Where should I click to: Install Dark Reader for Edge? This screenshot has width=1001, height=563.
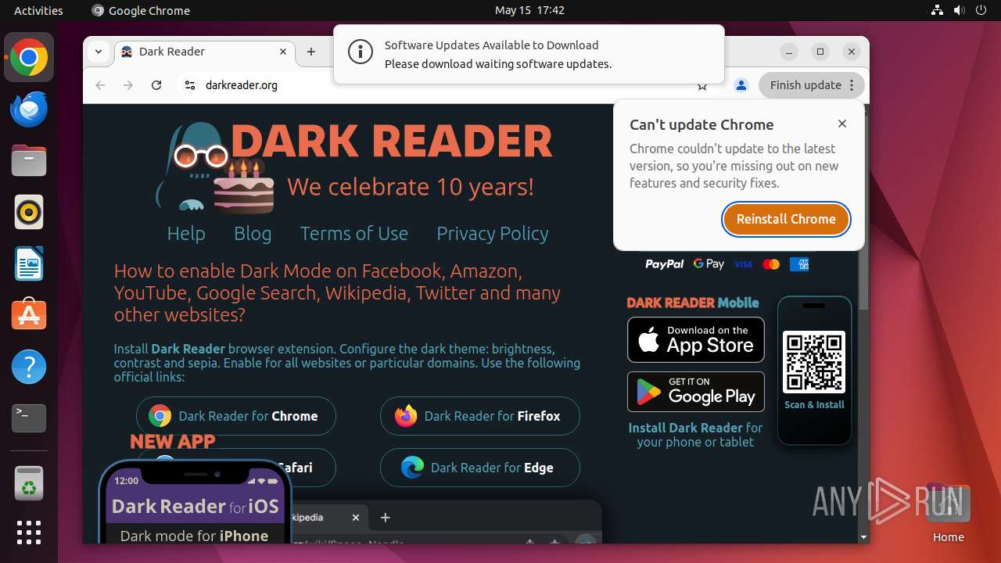click(480, 468)
